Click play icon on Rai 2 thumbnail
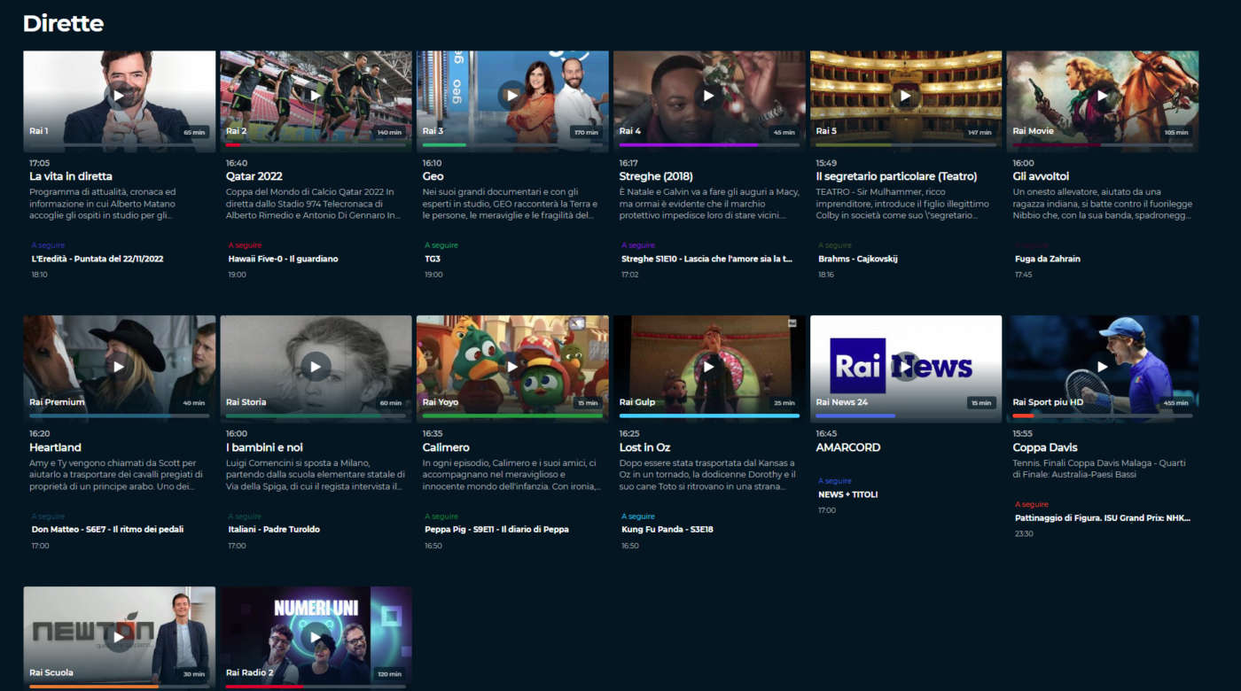The image size is (1241, 691). tap(316, 96)
